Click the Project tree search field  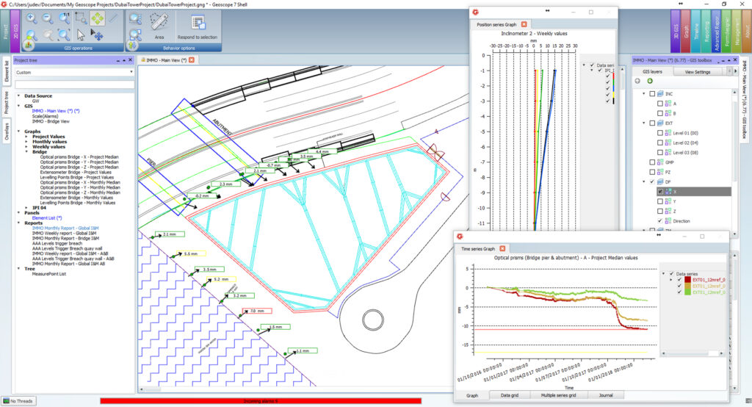[x=74, y=84]
